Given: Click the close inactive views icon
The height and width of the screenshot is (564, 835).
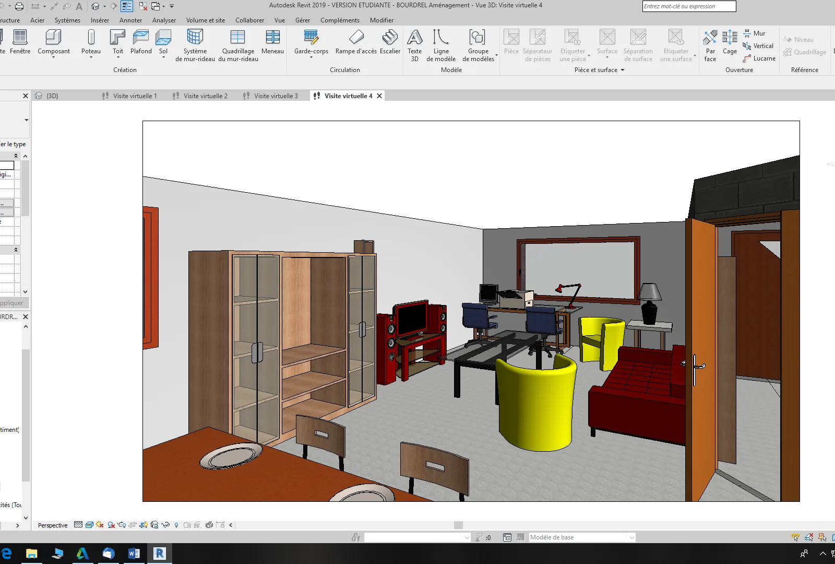Looking at the screenshot, I should coord(142,6).
